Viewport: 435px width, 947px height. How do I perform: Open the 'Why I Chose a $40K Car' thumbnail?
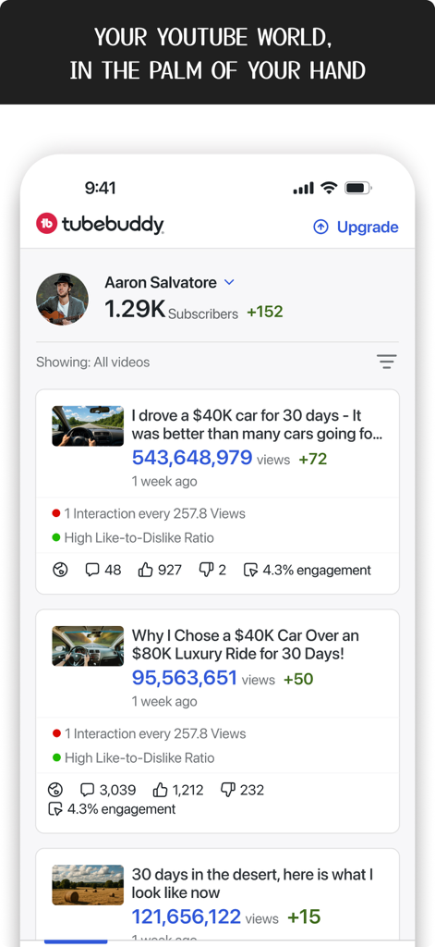(88, 646)
